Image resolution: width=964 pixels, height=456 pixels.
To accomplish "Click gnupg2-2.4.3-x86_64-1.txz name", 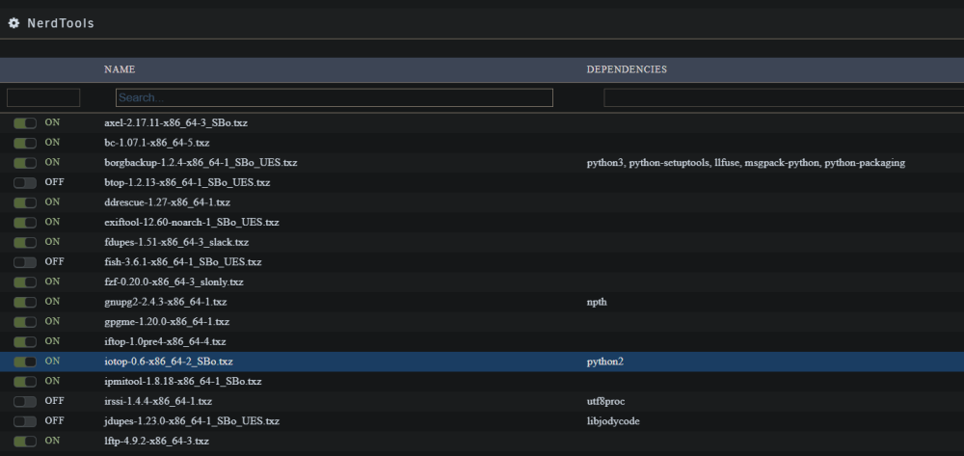I will tap(166, 302).
